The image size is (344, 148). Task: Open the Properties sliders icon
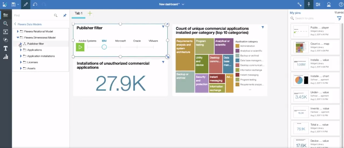(318, 4)
